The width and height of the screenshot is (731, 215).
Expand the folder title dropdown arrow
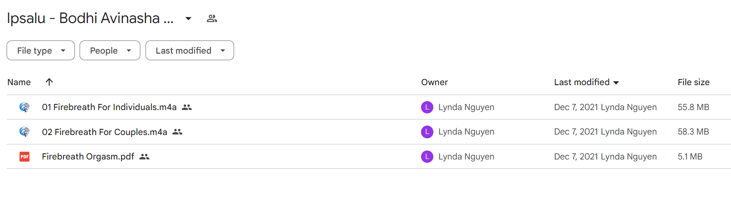click(188, 19)
